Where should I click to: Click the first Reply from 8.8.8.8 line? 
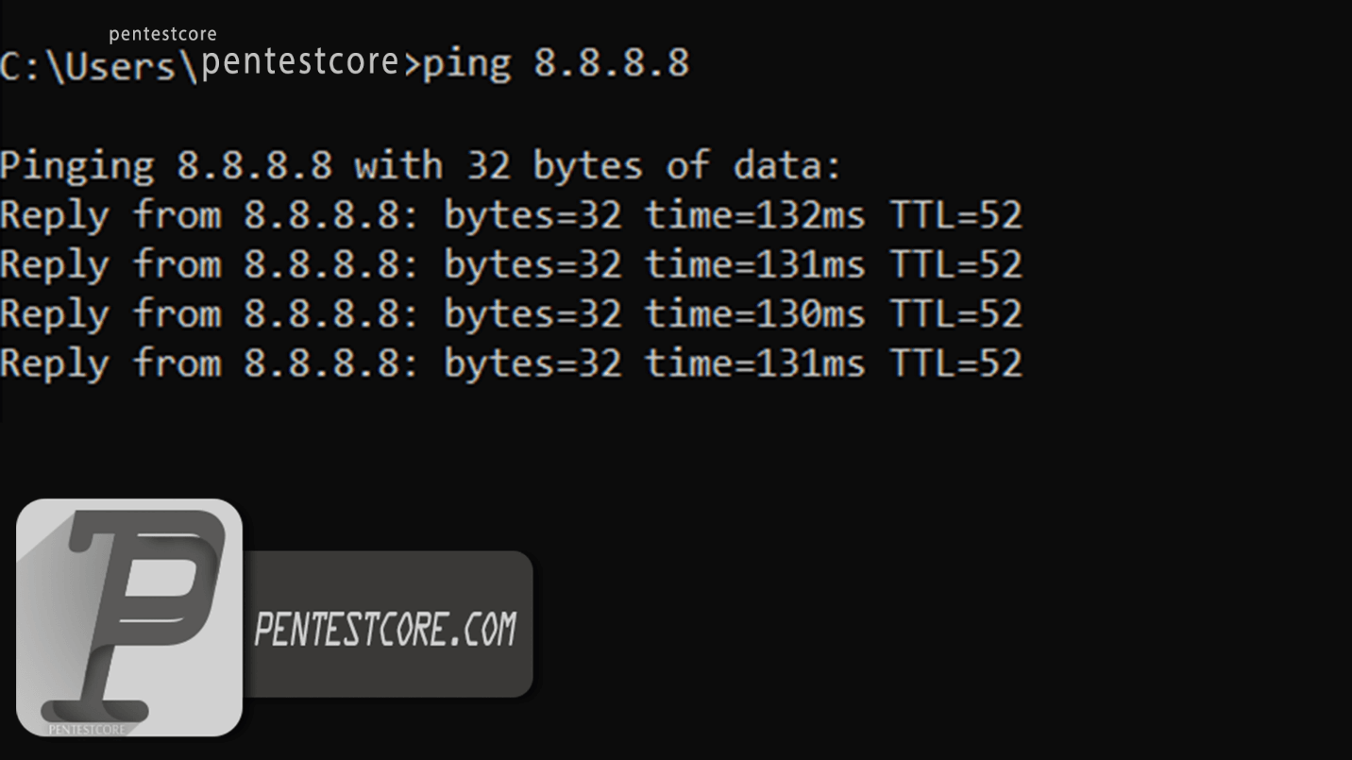511,215
